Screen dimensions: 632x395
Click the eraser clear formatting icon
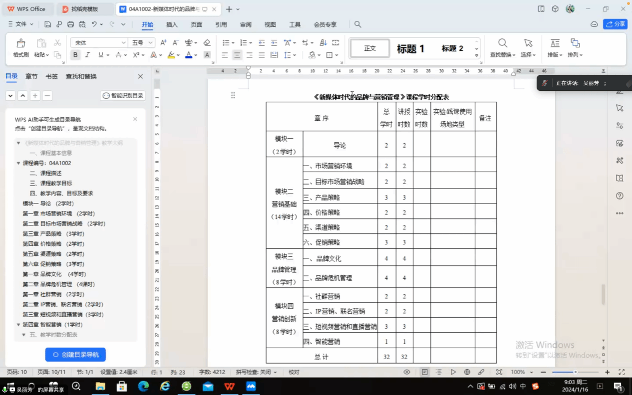click(207, 43)
